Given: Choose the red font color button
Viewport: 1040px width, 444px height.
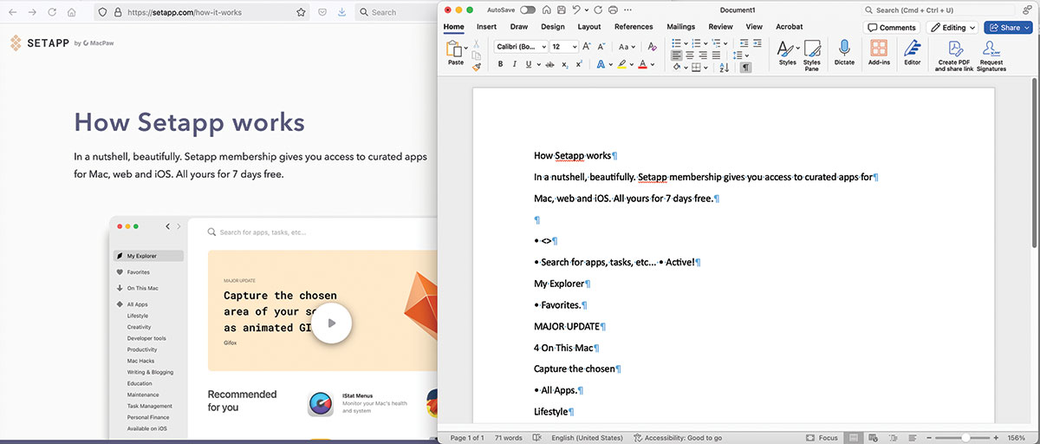Looking at the screenshot, I should pyautogui.click(x=642, y=64).
